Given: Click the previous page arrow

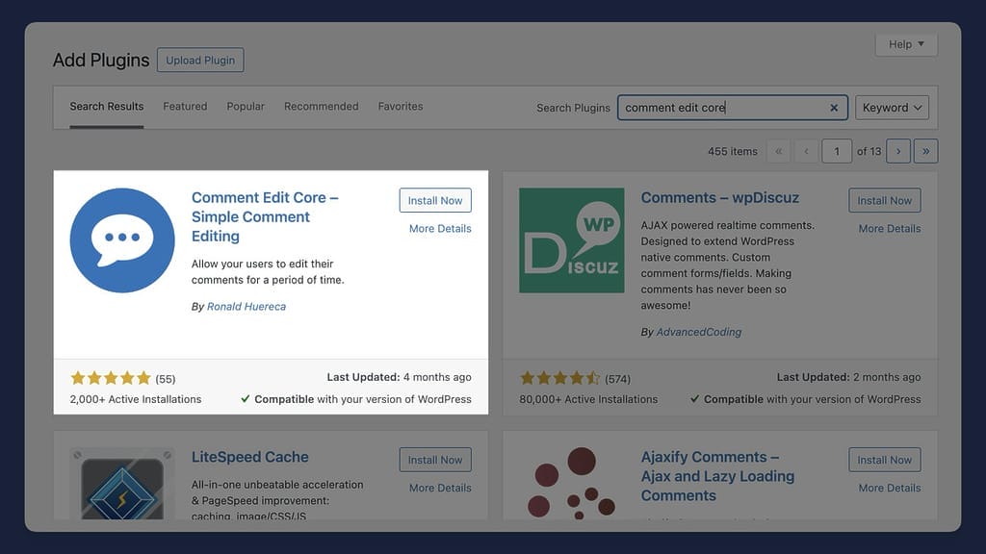Looking at the screenshot, I should tap(806, 151).
